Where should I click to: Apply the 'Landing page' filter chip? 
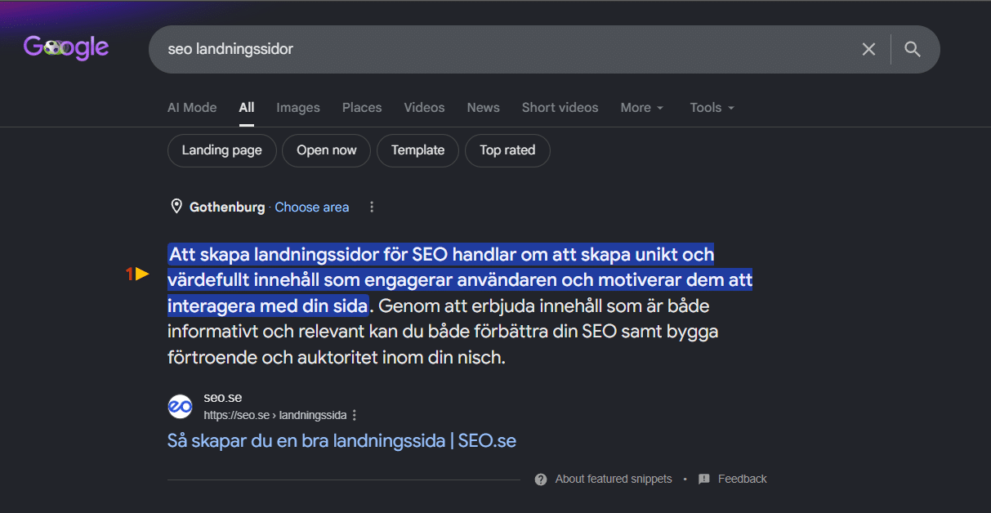(222, 150)
